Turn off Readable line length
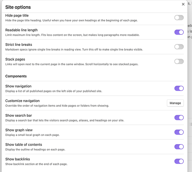Viewport: 192px width, 172px height. click(179, 32)
